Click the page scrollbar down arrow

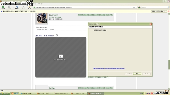[169, 89]
